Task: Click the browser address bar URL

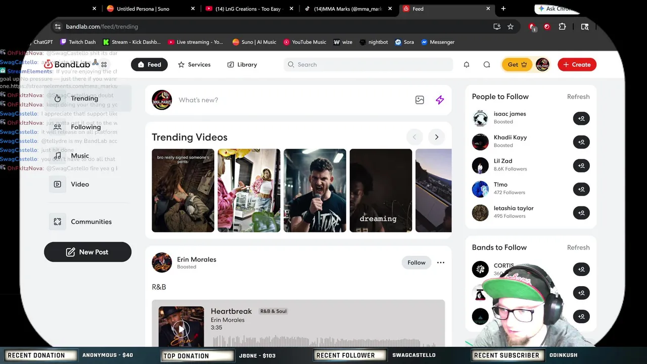Action: pyautogui.click(x=102, y=27)
